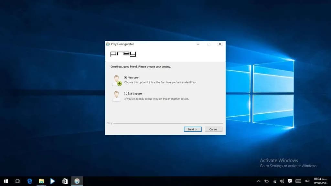Choose the Existing user radio option
331x186 pixels.
[x=126, y=93]
